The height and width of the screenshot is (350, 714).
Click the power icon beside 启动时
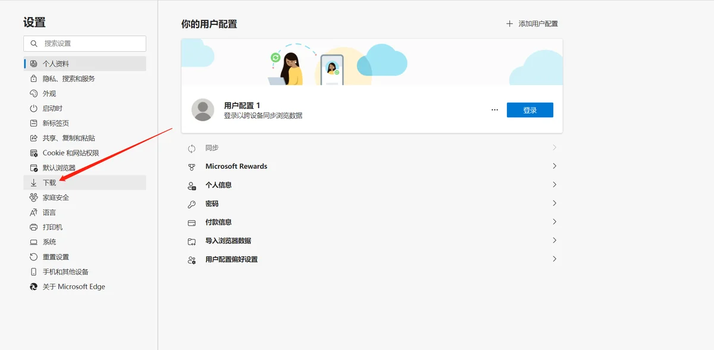pos(34,108)
